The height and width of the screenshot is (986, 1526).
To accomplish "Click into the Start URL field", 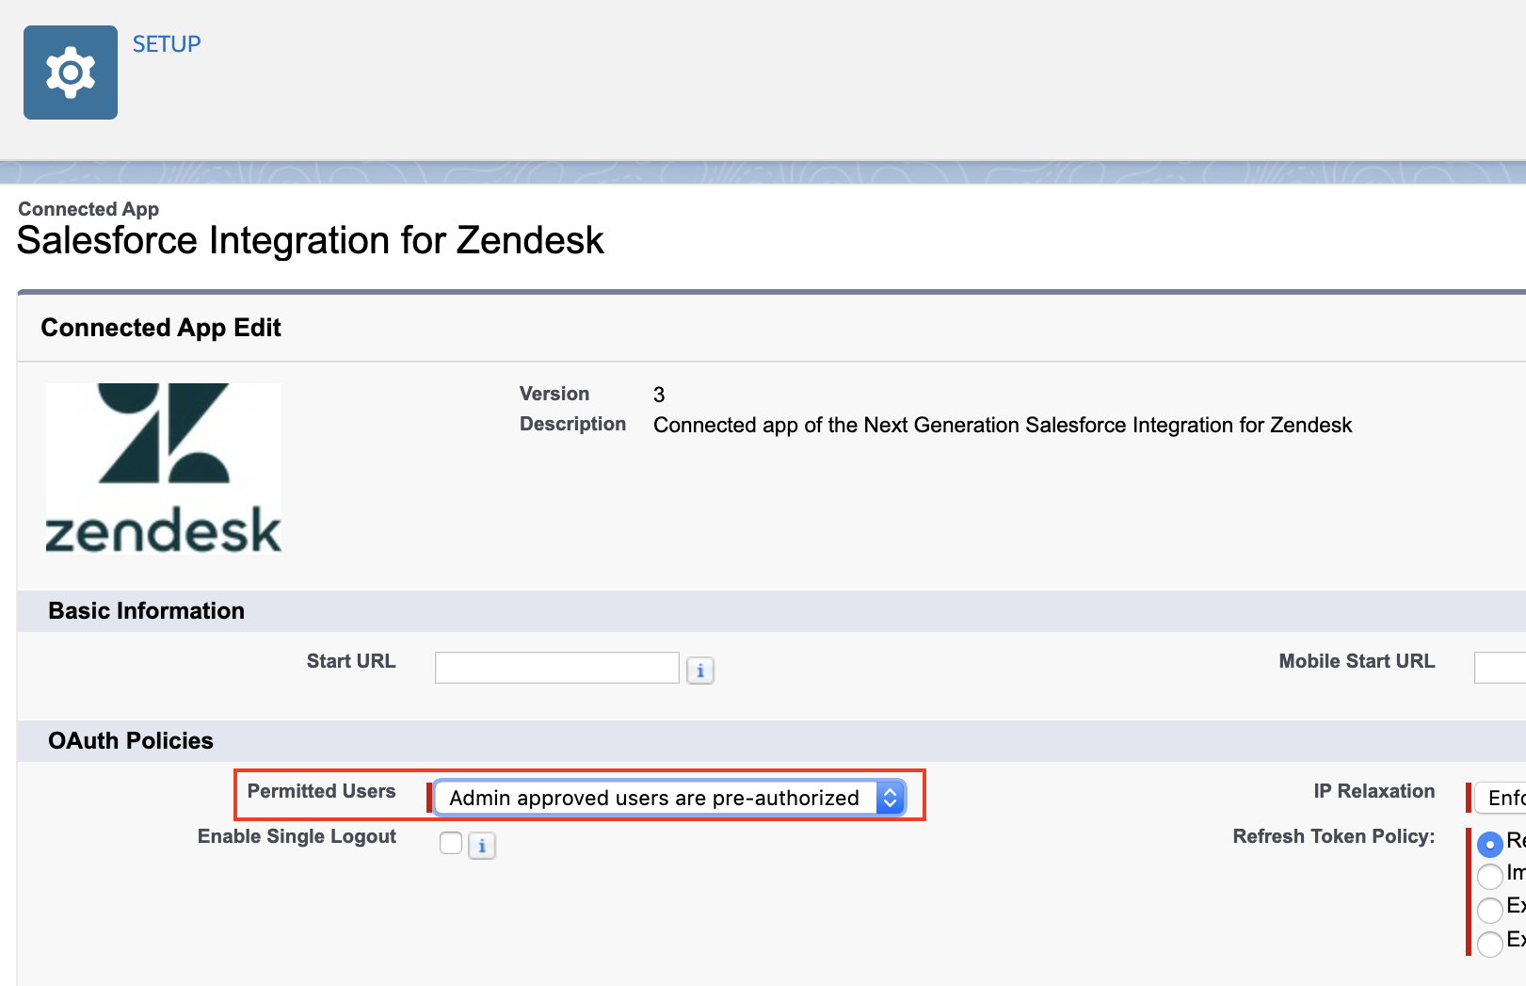I will pos(557,668).
